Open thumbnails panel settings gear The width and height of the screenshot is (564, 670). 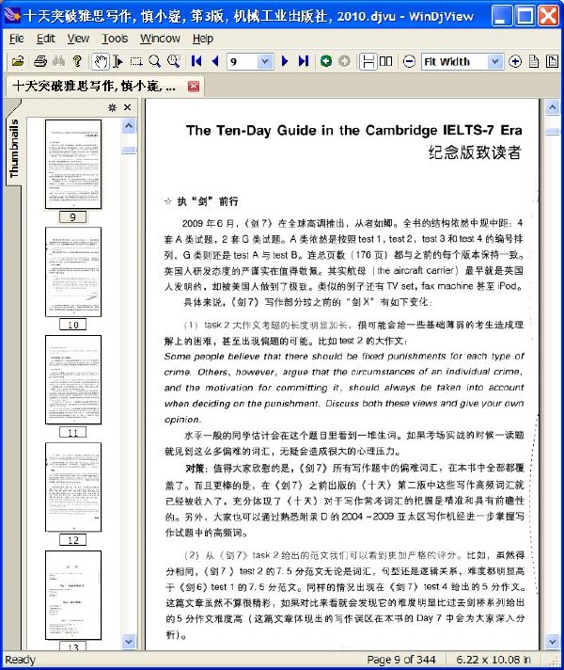[112, 107]
